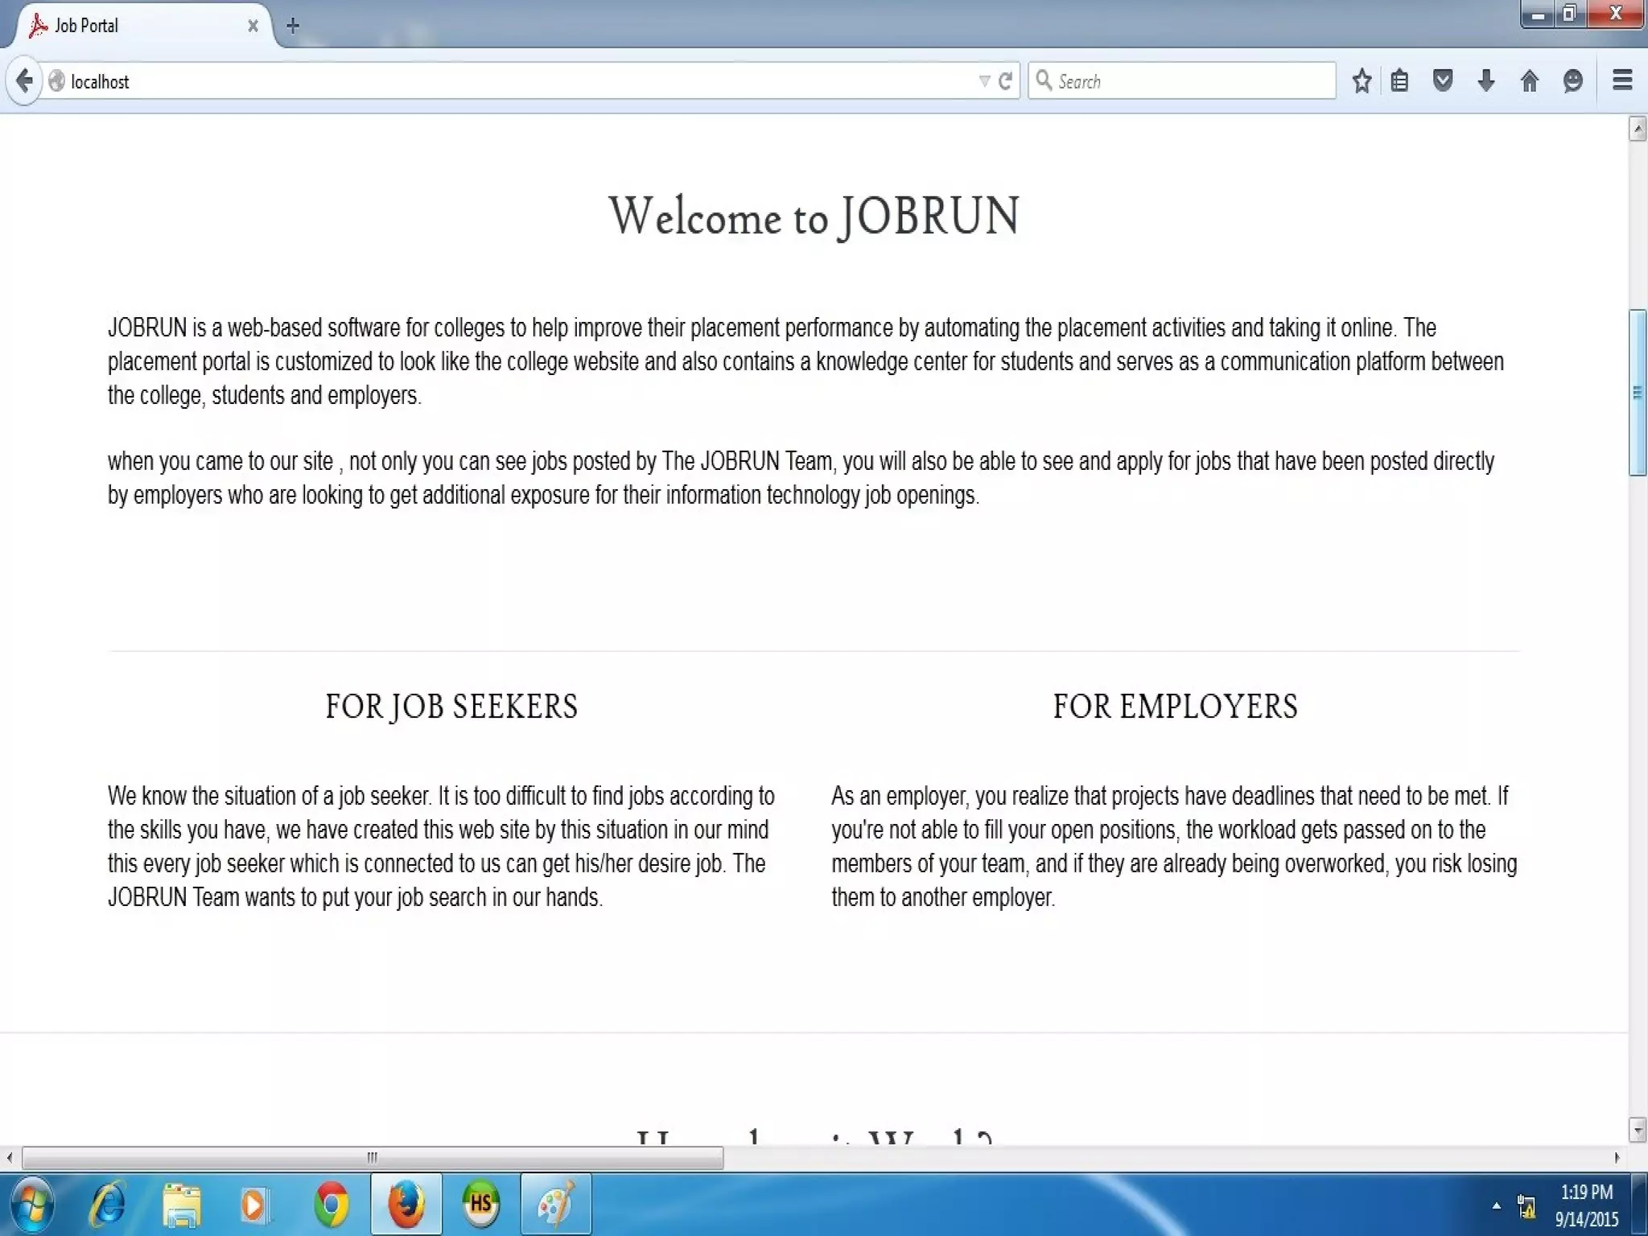
Task: Click the vertical scrollbar thumb
Action: click(1638, 393)
